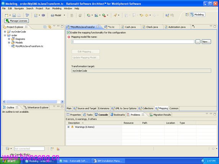Image resolution: width=219 pixels, height=164 pixels.
Task: Click the Windows Start button
Action: tap(10, 161)
